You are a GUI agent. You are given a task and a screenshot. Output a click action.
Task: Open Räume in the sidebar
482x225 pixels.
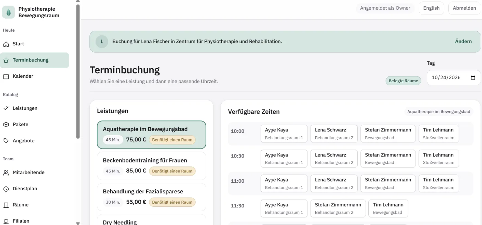tap(34, 205)
